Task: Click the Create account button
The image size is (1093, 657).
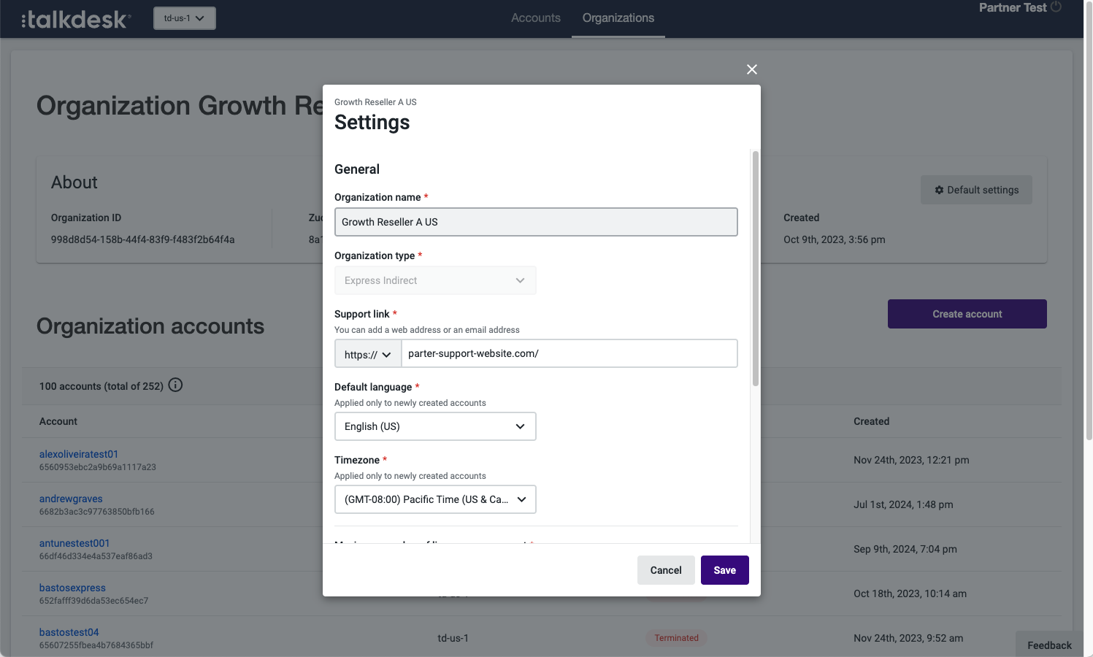Action: tap(967, 314)
